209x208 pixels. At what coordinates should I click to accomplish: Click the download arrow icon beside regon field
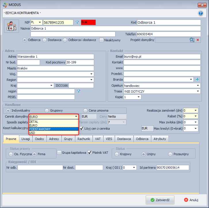78,91
